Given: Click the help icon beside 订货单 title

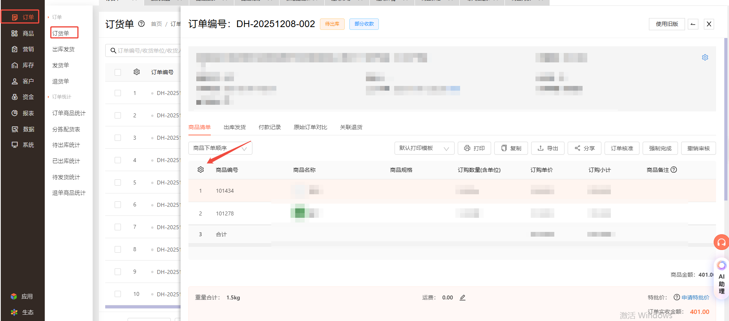Looking at the screenshot, I should click(141, 24).
